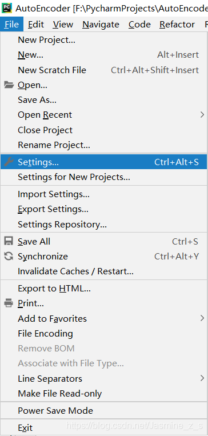Click the folder icon beside Open
Screen dimensions: 208x436
(9, 85)
